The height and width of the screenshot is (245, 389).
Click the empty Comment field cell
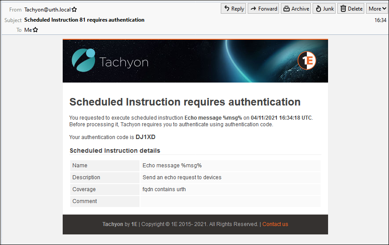coord(230,201)
